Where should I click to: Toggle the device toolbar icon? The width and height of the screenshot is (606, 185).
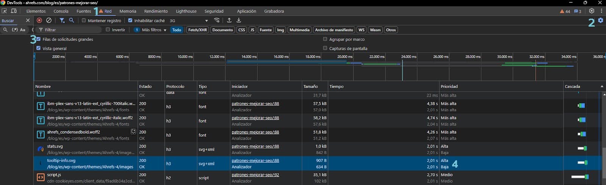(x=14, y=11)
